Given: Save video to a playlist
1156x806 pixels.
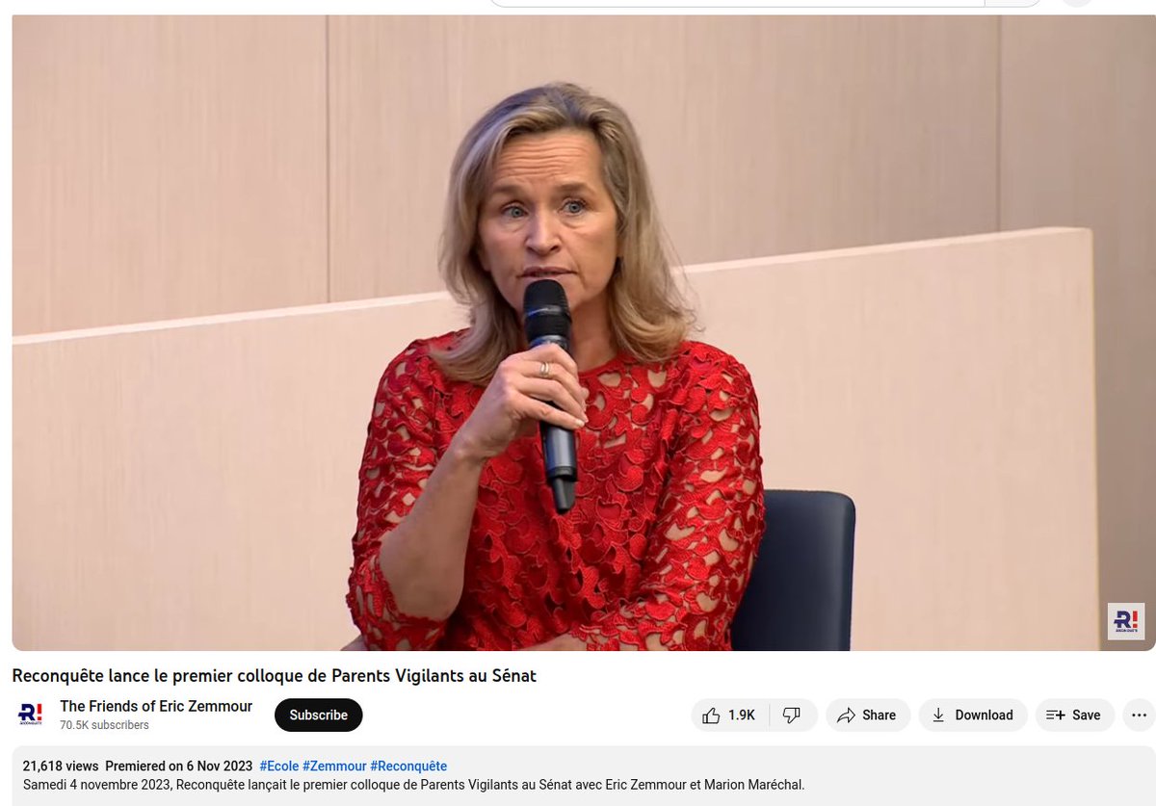Looking at the screenshot, I should 1074,715.
